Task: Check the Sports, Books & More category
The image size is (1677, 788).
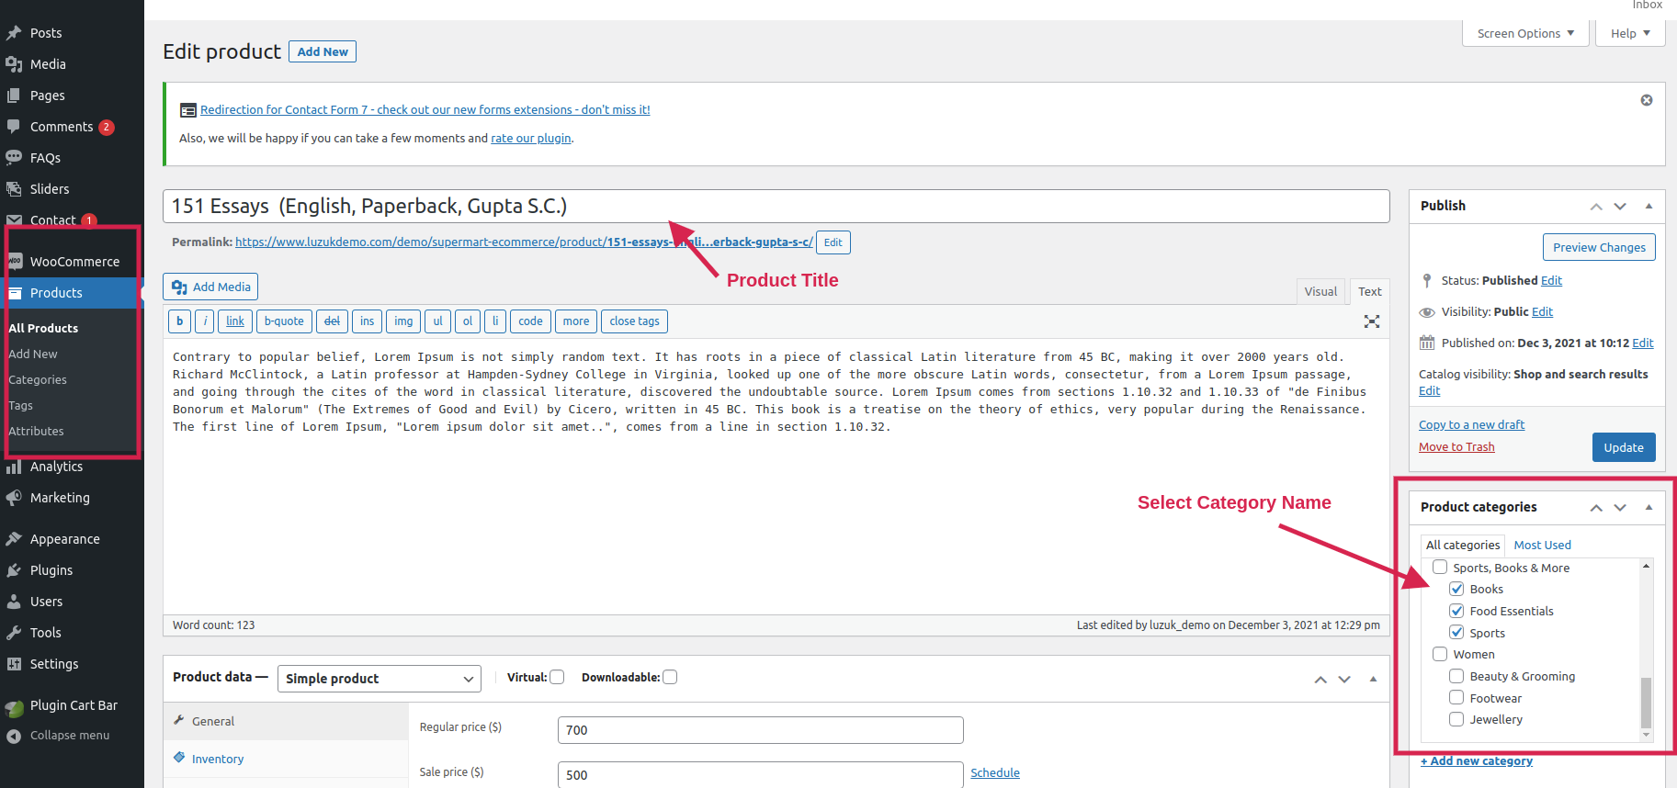Action: [x=1440, y=568]
